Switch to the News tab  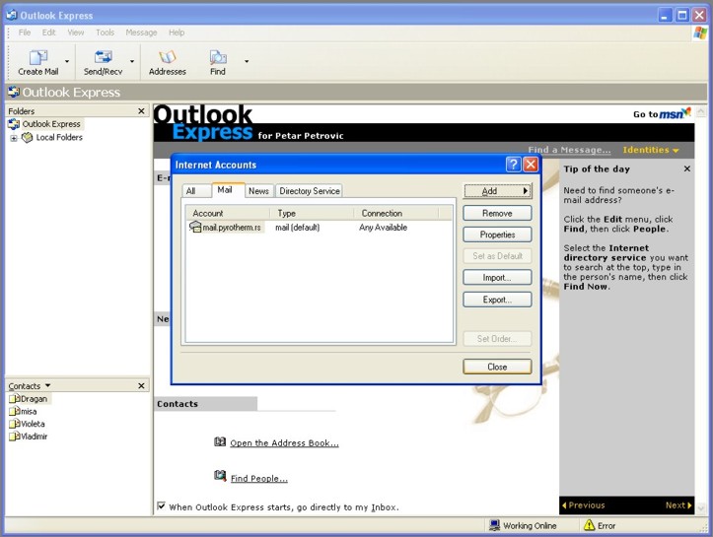tap(258, 191)
